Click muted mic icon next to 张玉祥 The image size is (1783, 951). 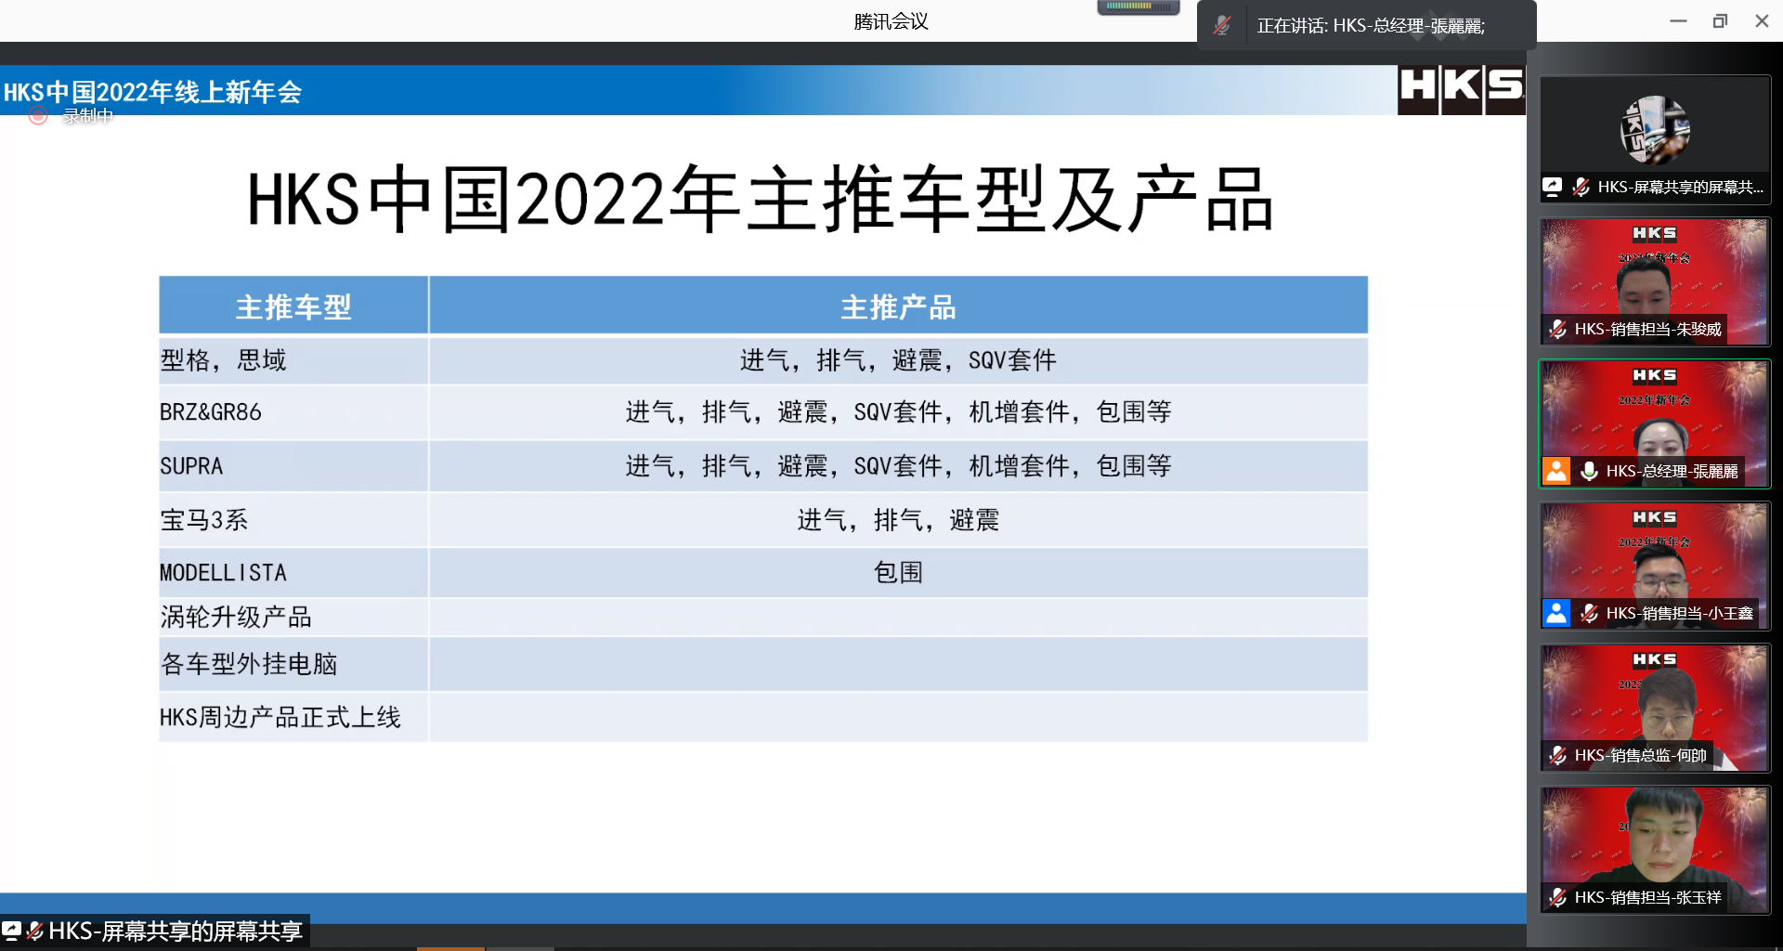[x=1558, y=897]
